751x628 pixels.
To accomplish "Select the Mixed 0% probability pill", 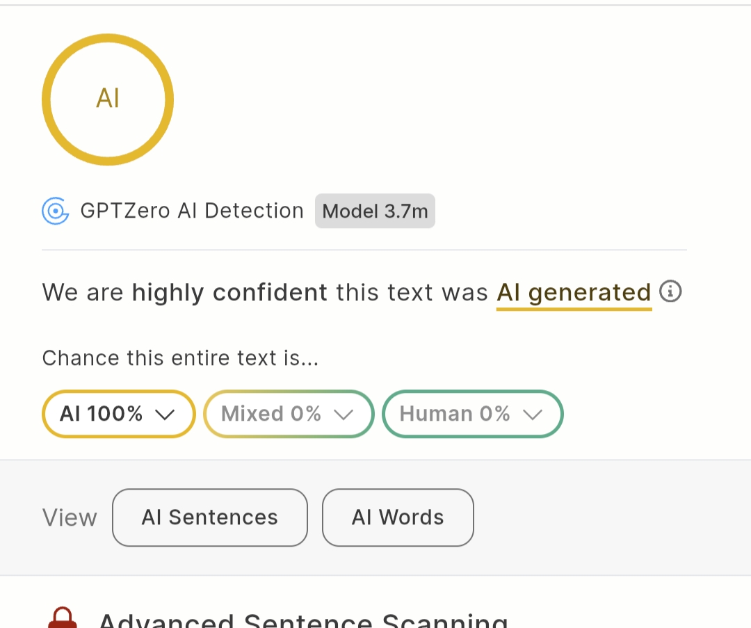I will coord(271,414).
